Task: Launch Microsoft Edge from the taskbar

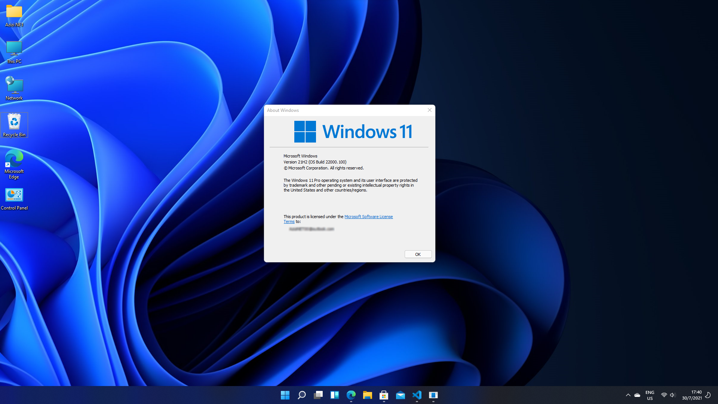Action: [351, 395]
